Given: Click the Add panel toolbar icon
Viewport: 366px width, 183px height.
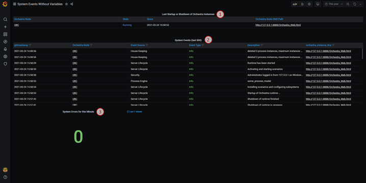Looking at the screenshot, I should [x=295, y=4].
